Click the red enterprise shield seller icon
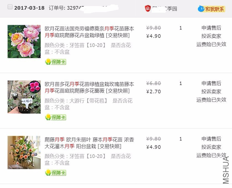Image resolution: width=232 pixels, height=188 pixels. point(148,8)
